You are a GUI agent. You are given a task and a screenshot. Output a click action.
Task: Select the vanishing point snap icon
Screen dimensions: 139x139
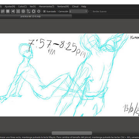(13, 11)
